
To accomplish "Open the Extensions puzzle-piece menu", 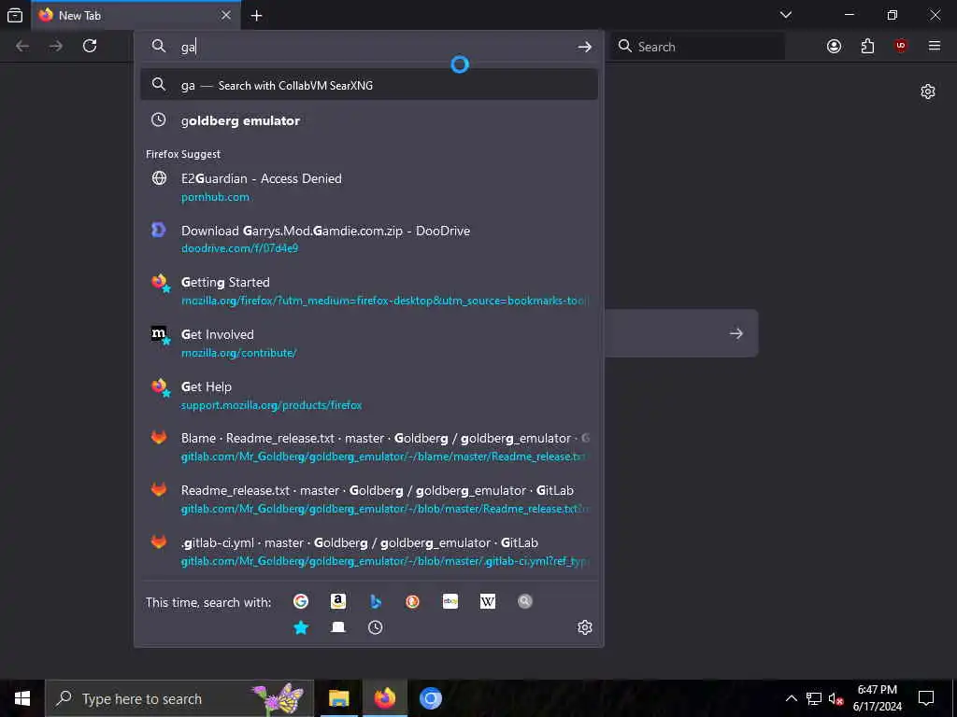I will tap(867, 47).
